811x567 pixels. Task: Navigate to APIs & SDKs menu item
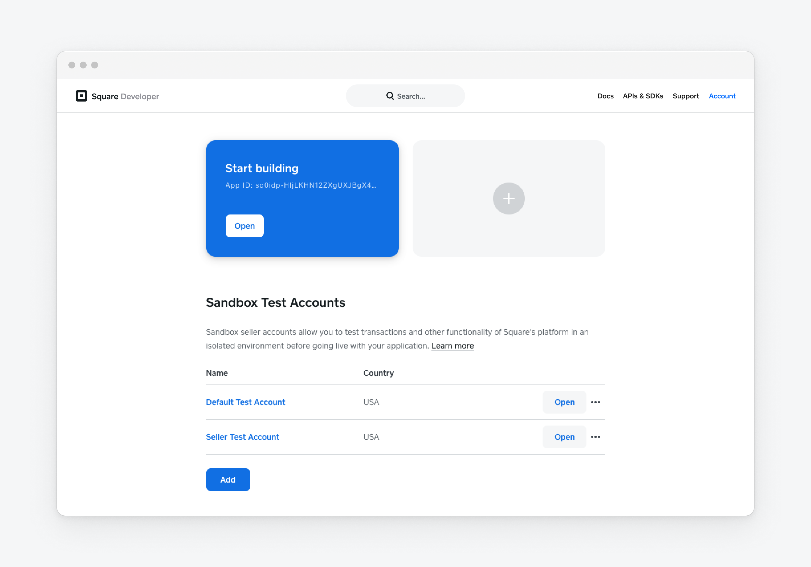(x=643, y=96)
